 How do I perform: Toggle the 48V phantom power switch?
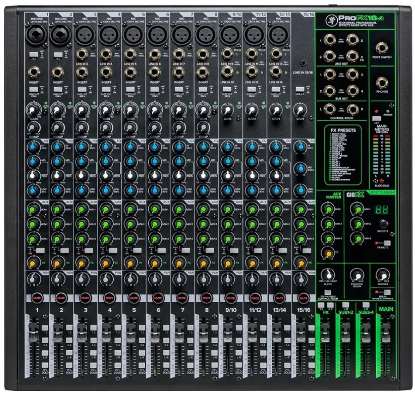click(376, 119)
